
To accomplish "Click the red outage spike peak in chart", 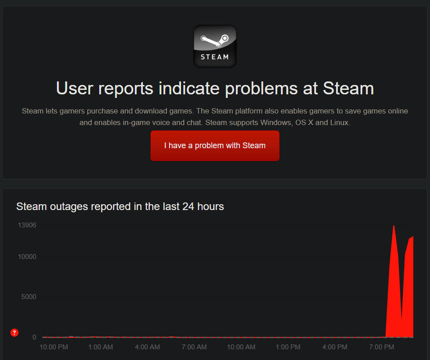I will tap(394, 227).
